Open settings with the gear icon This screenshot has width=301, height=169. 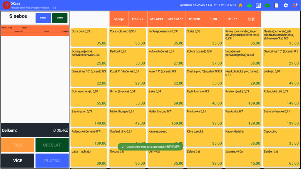(x=286, y=5)
